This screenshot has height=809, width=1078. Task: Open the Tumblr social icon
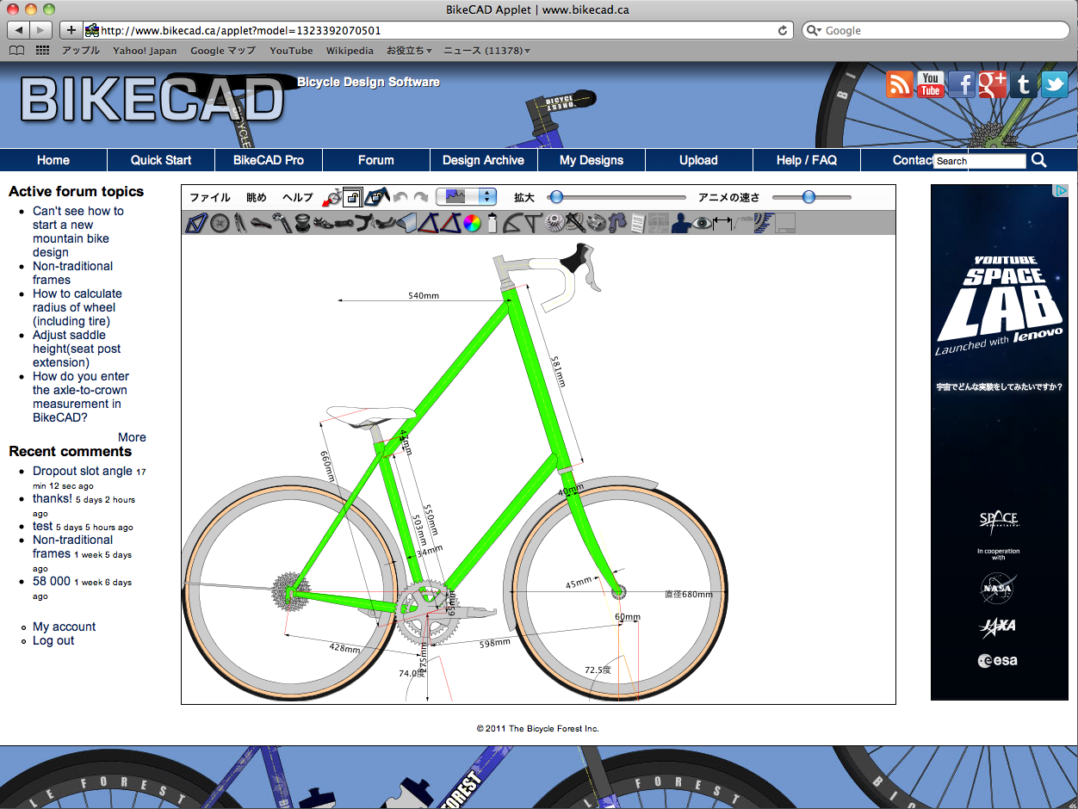click(1024, 83)
